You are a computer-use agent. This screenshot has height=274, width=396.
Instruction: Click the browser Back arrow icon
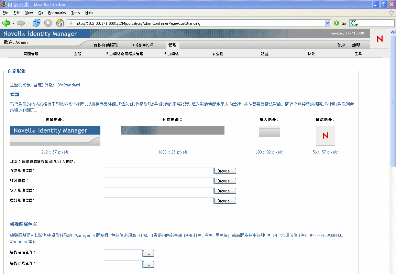[6, 23]
